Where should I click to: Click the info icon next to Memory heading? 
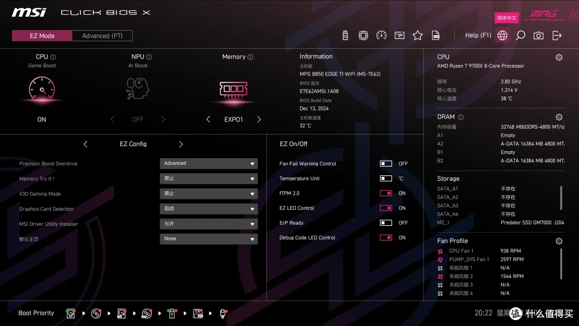pyautogui.click(x=250, y=57)
